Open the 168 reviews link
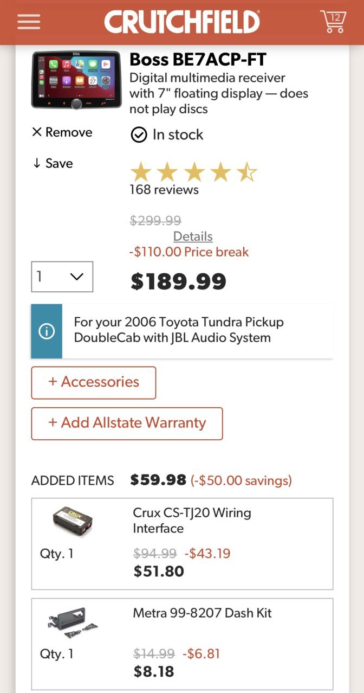 click(x=164, y=190)
